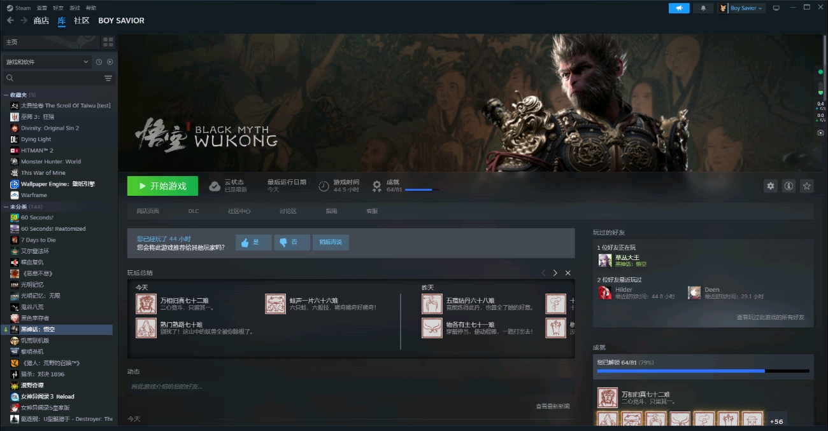The image size is (828, 431).
Task: Click the 您已解锁 64/81 progress bar
Action: (703, 371)
